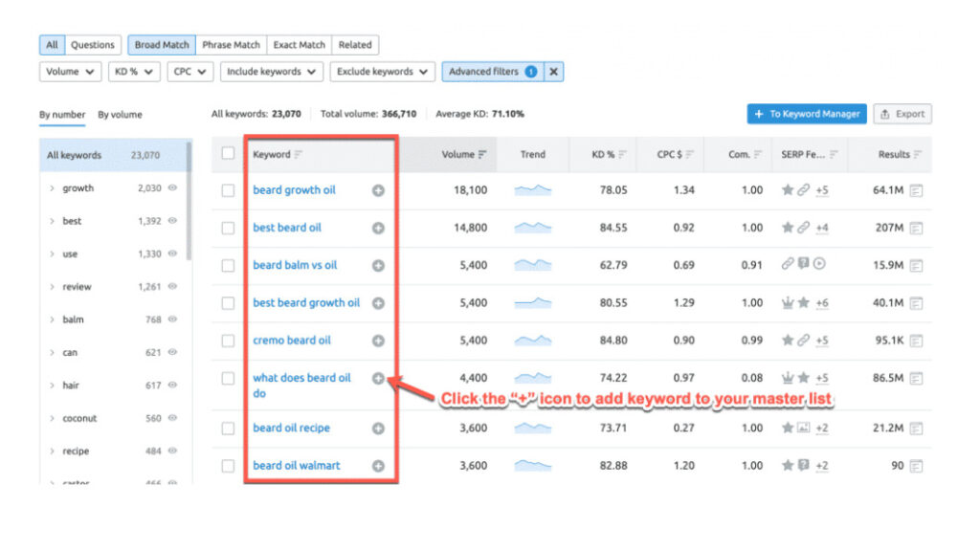Image resolution: width=980 pixels, height=550 pixels.
Task: Switch to the Questions tab
Action: click(93, 45)
